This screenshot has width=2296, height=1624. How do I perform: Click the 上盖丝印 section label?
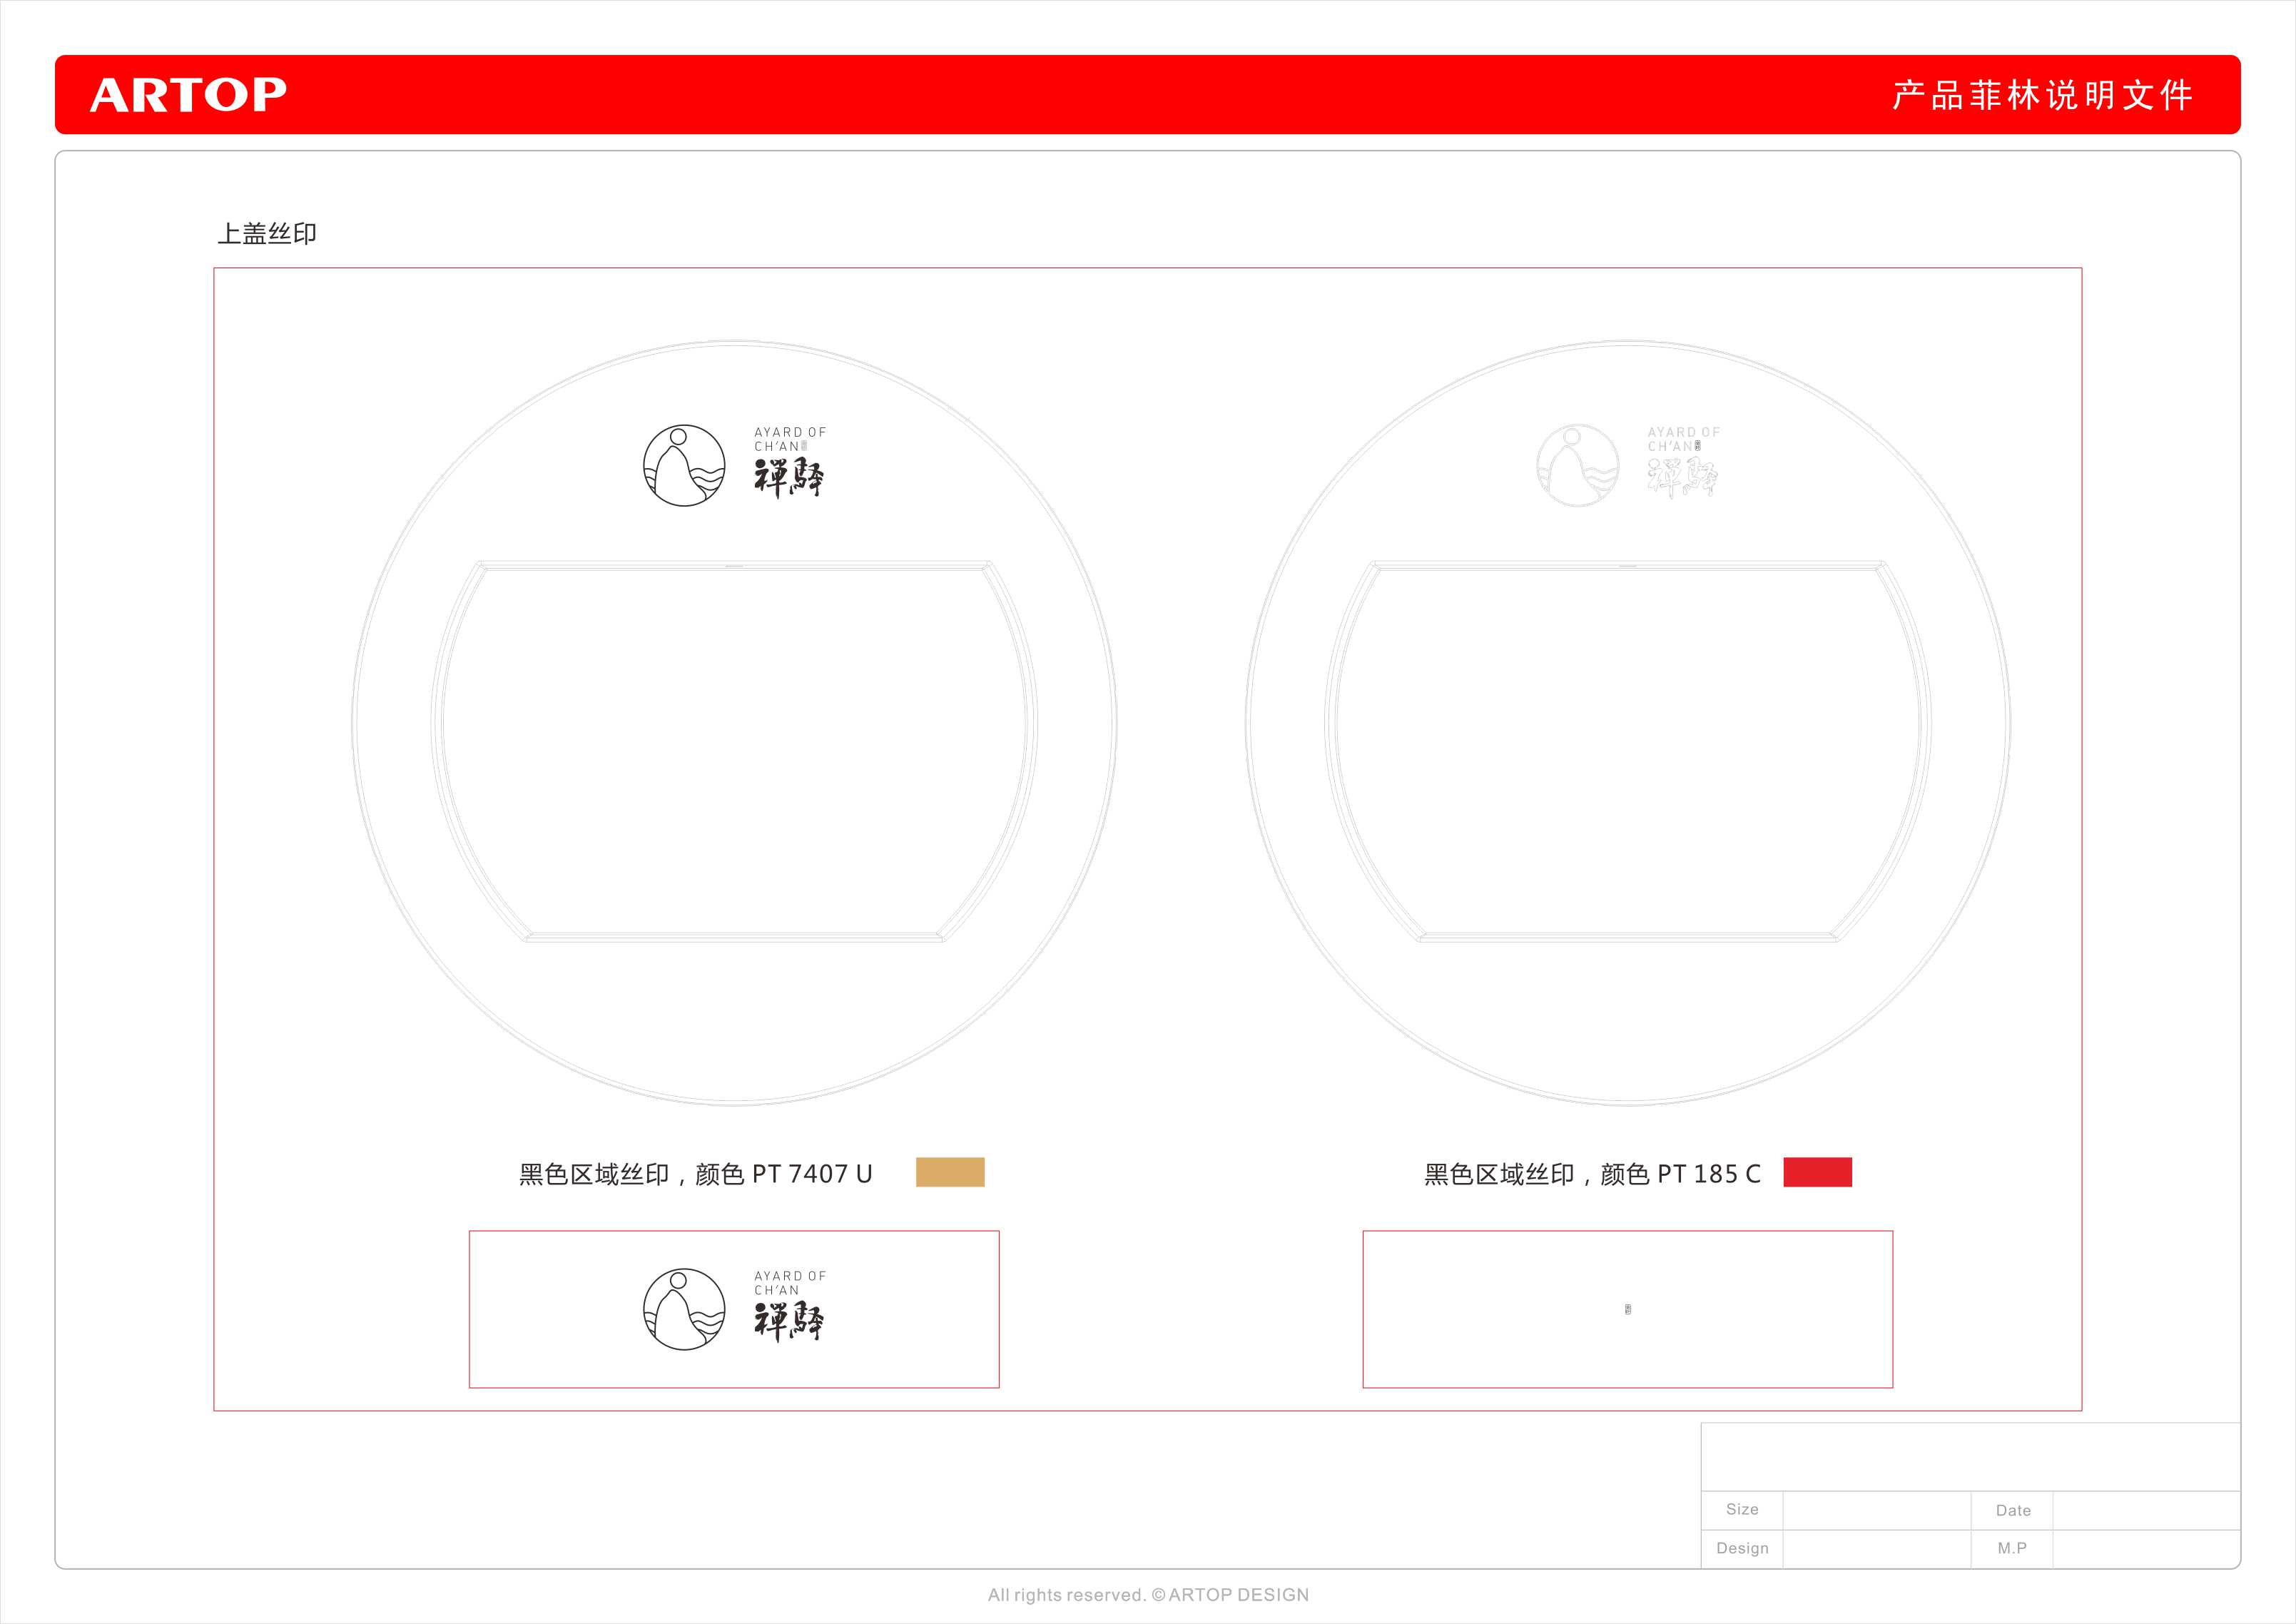(267, 234)
